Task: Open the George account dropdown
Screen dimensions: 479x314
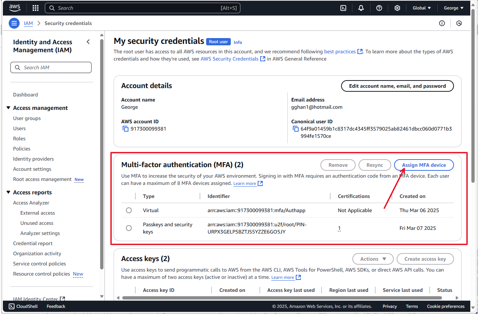Action: (x=454, y=8)
